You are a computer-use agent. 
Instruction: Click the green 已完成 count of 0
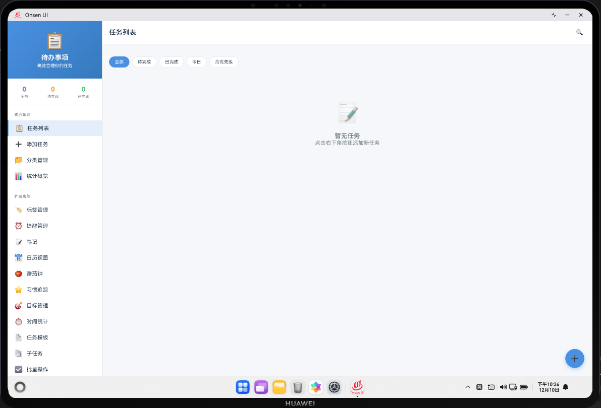click(83, 89)
